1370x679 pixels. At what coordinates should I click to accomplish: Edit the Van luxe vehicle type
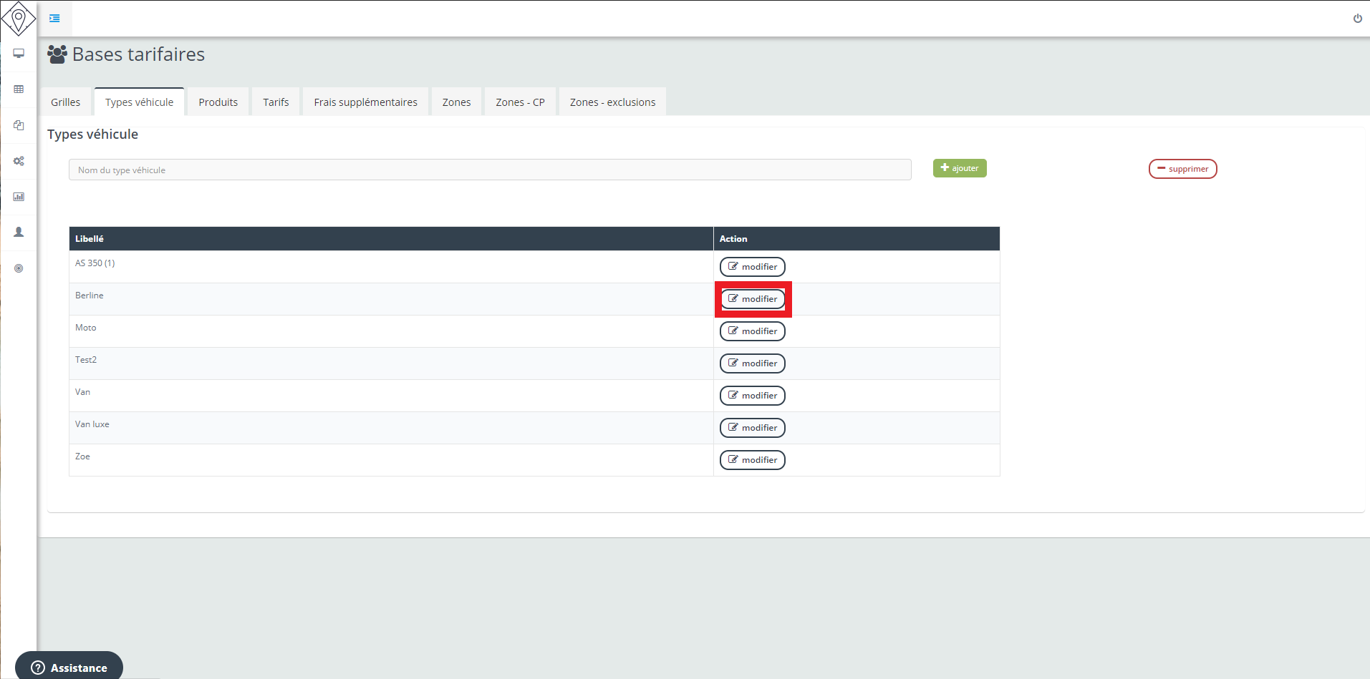click(753, 428)
